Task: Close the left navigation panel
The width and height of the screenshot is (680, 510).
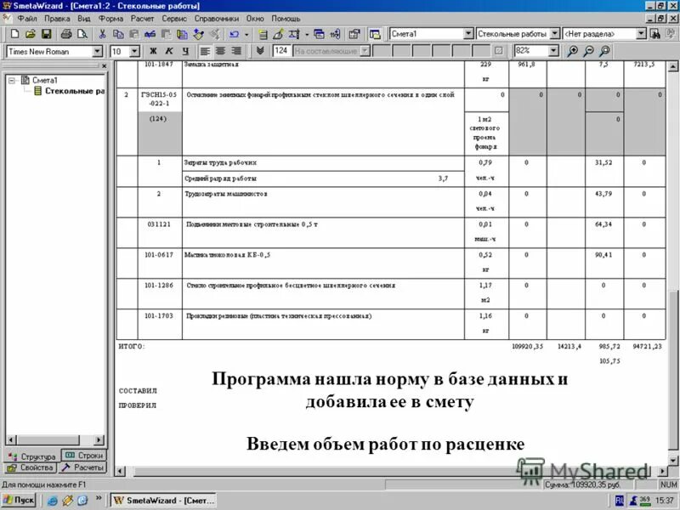Action: pyautogui.click(x=104, y=66)
